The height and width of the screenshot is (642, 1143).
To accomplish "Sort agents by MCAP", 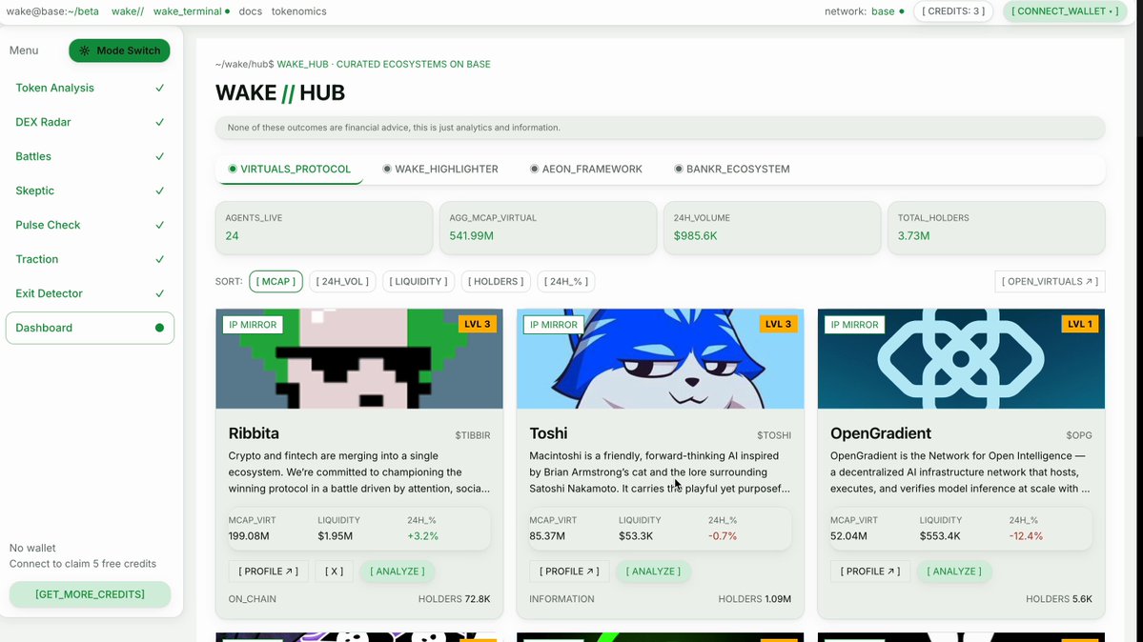I will (276, 281).
